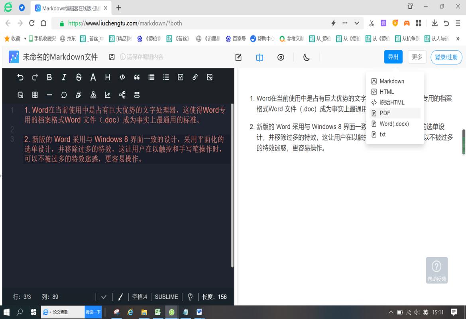Toggle strikethrough formatting
Screen dimensions: 466x319
pos(78,77)
